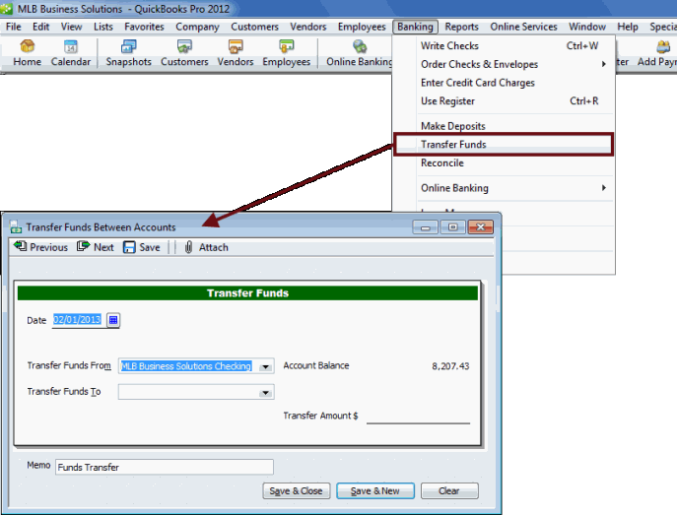Viewport: 677px width, 515px height.
Task: Expand the Transfer Funds From dropdown
Action: coord(265,366)
